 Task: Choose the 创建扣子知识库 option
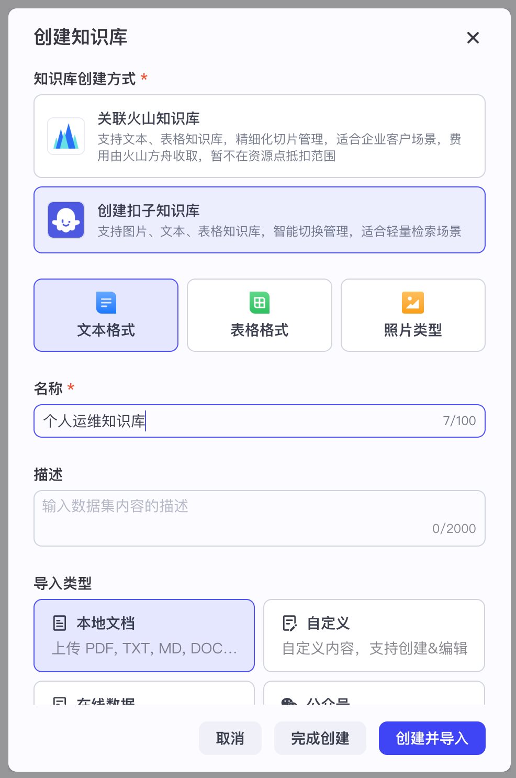(x=260, y=220)
